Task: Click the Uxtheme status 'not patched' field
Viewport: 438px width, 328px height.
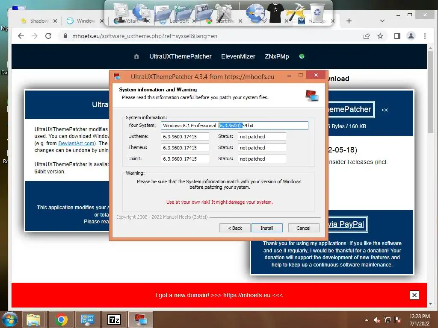Action: click(262, 137)
